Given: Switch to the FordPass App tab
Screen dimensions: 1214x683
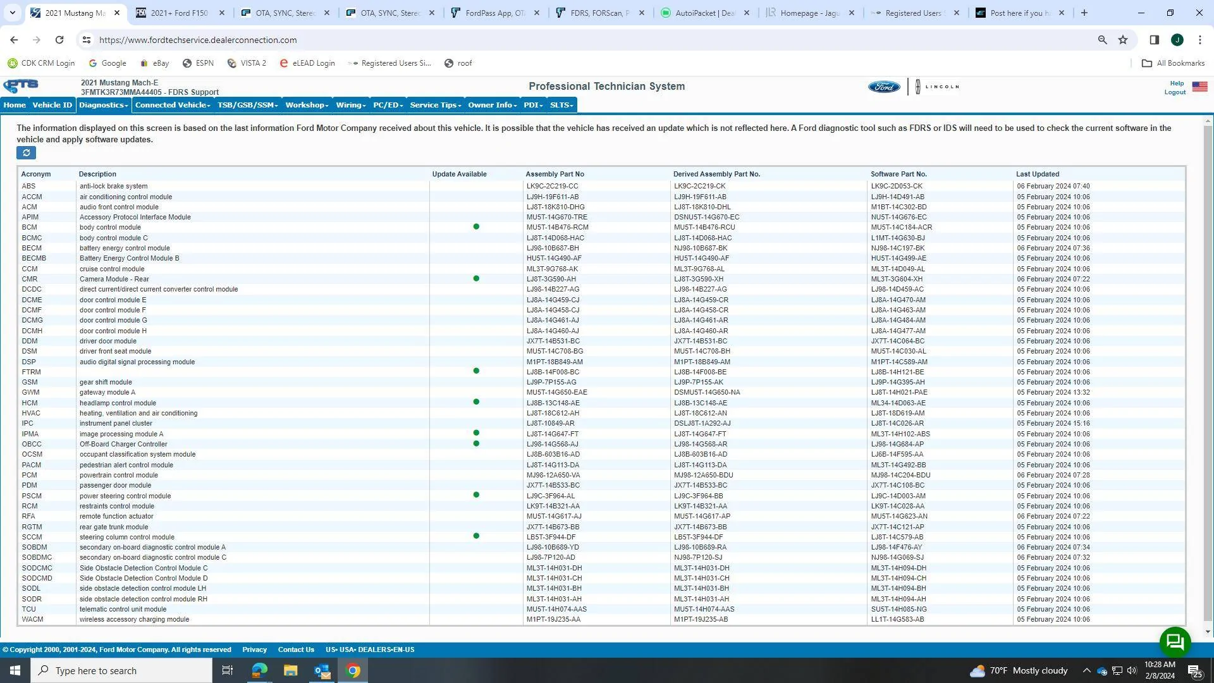Looking at the screenshot, I should click(495, 13).
